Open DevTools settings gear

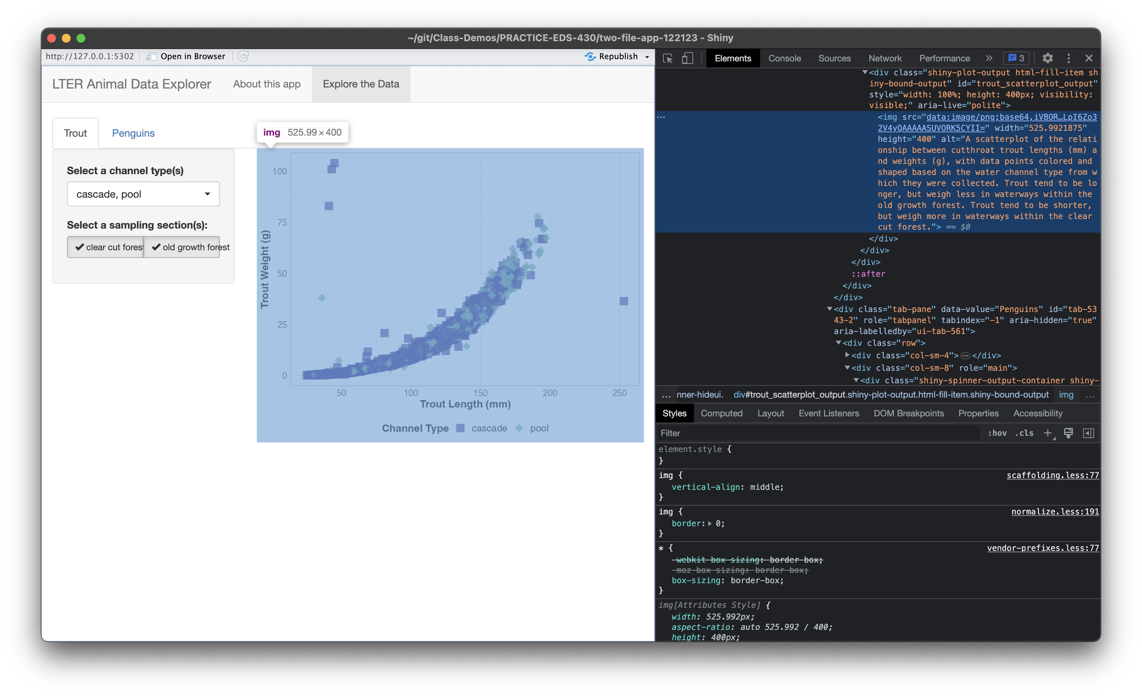(x=1047, y=58)
